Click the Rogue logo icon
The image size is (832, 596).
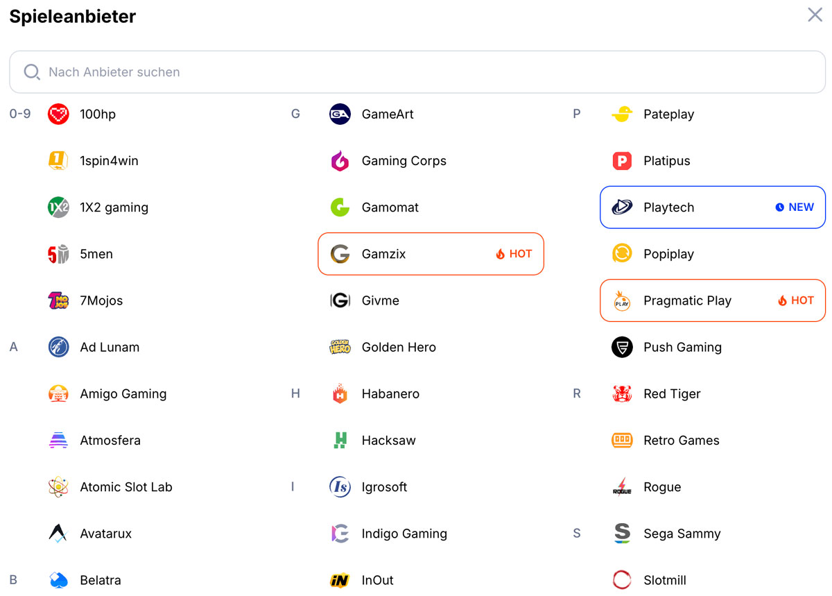click(622, 487)
